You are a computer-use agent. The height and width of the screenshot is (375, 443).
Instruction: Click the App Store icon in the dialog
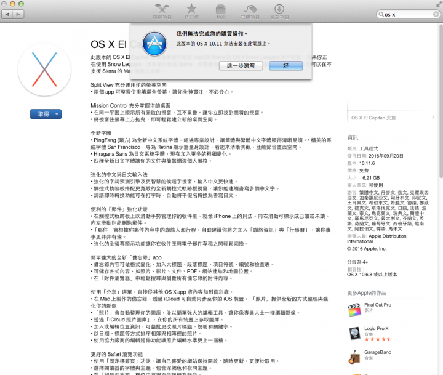154,44
